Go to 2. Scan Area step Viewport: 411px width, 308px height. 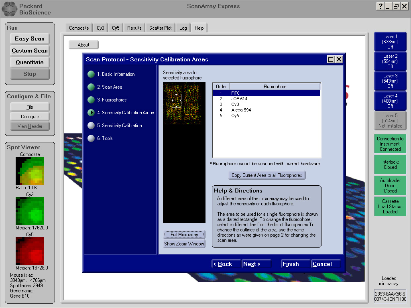(110, 87)
